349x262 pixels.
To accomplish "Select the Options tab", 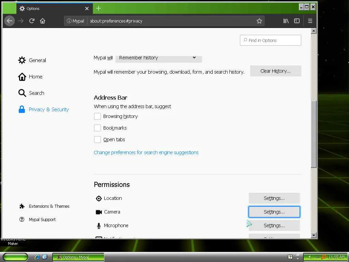I will click(x=54, y=9).
